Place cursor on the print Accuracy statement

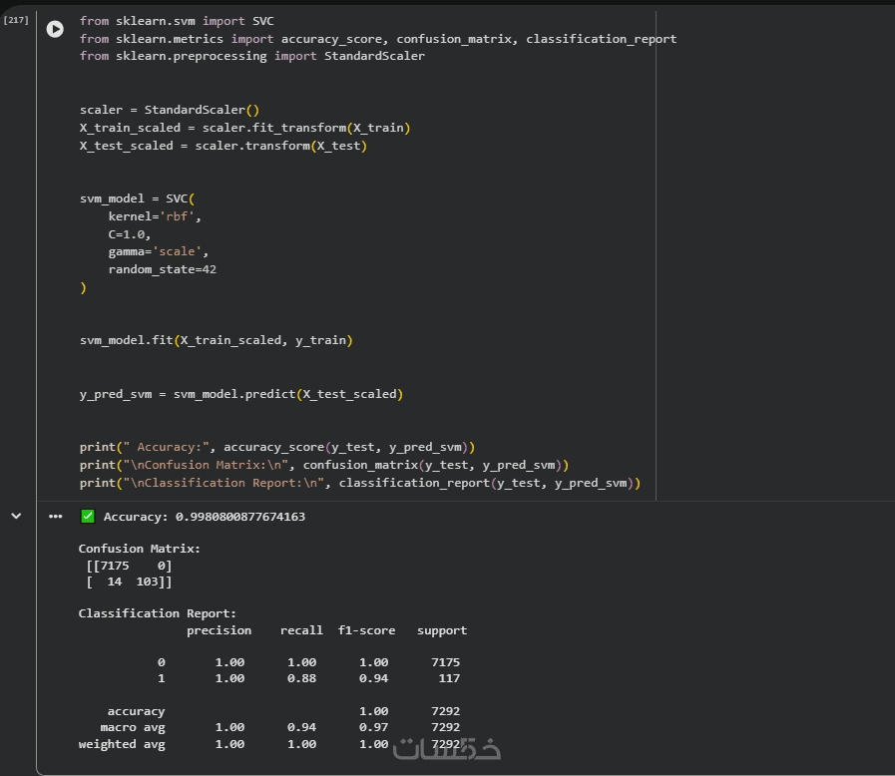point(276,447)
